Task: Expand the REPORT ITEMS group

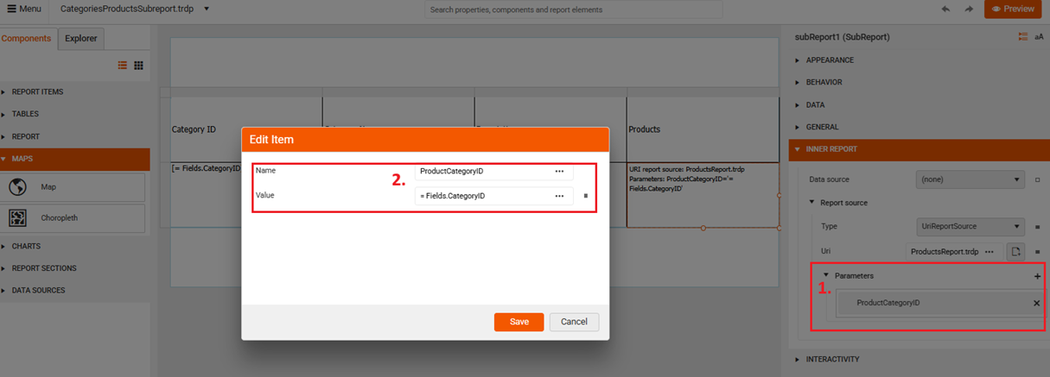Action: 74,91
